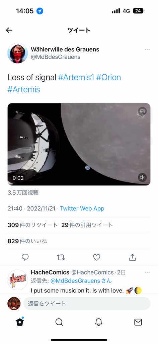Switch to the Home tab
Viewport: 158px width, 344px height.
tap(20, 322)
